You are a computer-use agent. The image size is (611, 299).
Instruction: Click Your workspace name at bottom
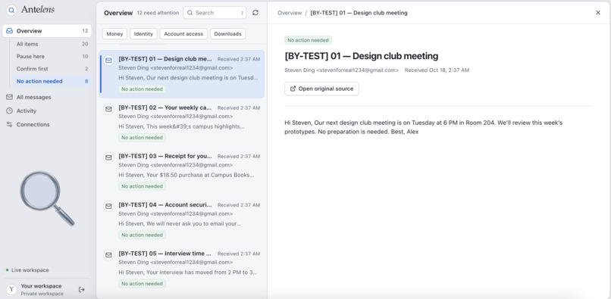[41, 286]
